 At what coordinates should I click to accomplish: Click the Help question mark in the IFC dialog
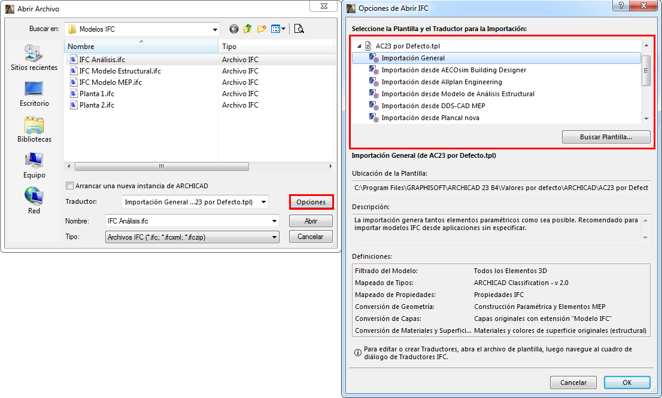pyautogui.click(x=621, y=5)
